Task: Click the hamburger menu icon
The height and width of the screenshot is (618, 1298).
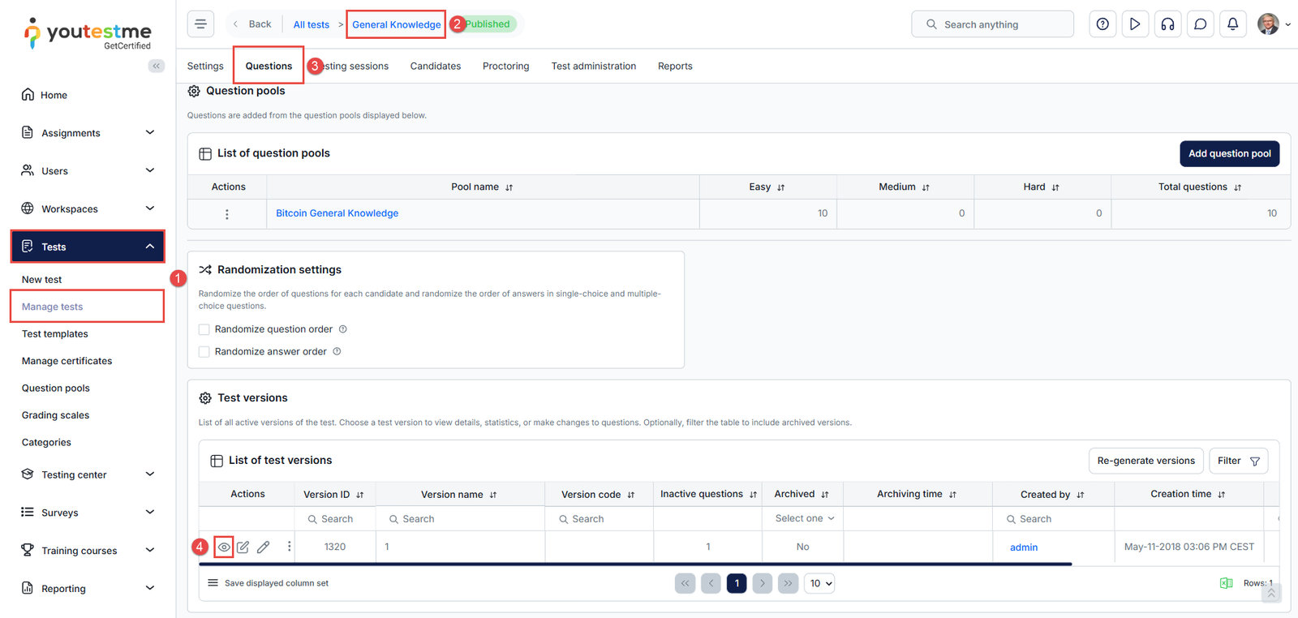Action: click(200, 24)
